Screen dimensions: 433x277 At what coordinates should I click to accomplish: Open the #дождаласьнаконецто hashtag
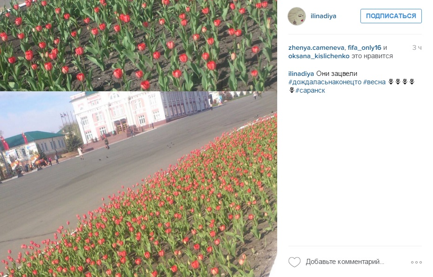pyautogui.click(x=325, y=82)
